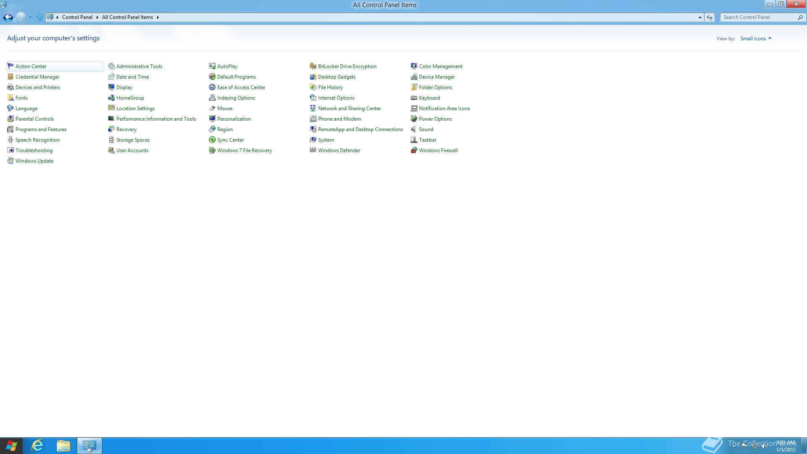Click the Power Options icon
The width and height of the screenshot is (807, 454).
[414, 119]
